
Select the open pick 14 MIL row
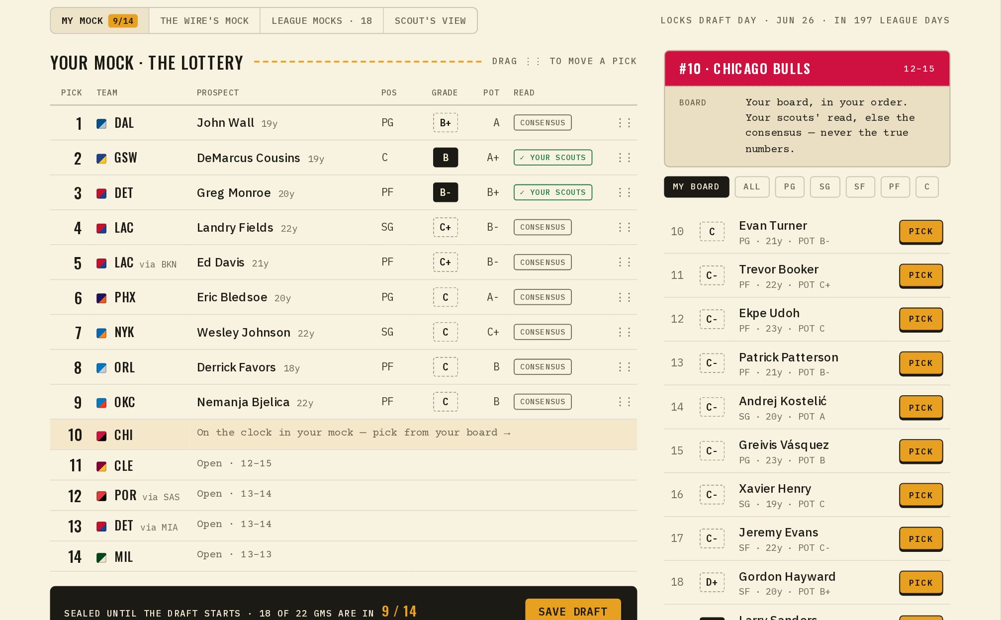pyautogui.click(x=344, y=556)
